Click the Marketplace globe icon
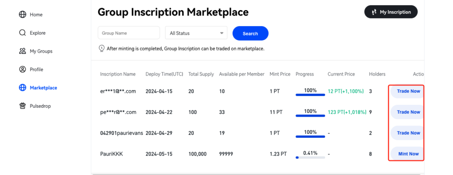Screen dimensions: 453x175 point(23,88)
